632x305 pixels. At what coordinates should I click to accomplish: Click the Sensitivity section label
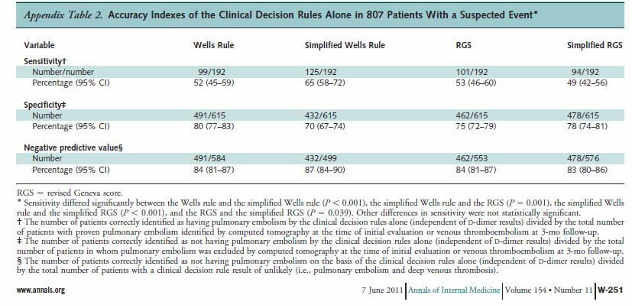tap(45, 61)
